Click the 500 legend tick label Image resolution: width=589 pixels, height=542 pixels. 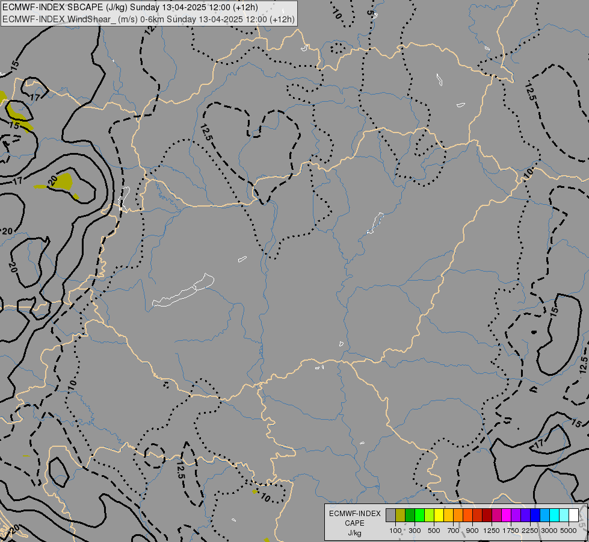(434, 531)
